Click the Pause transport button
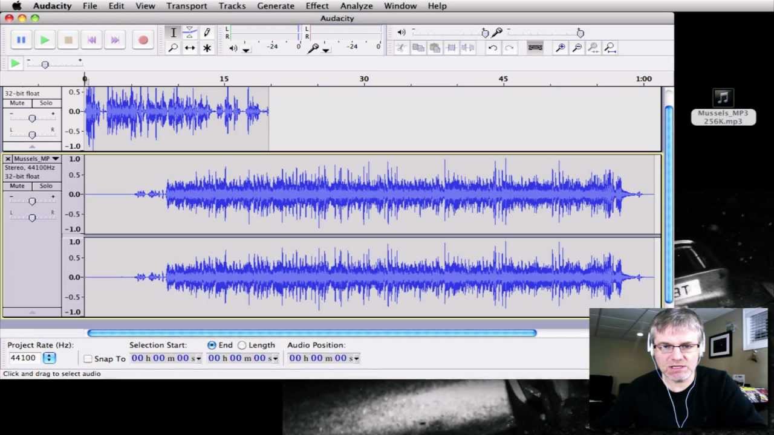Image resolution: width=774 pixels, height=435 pixels. pos(21,40)
